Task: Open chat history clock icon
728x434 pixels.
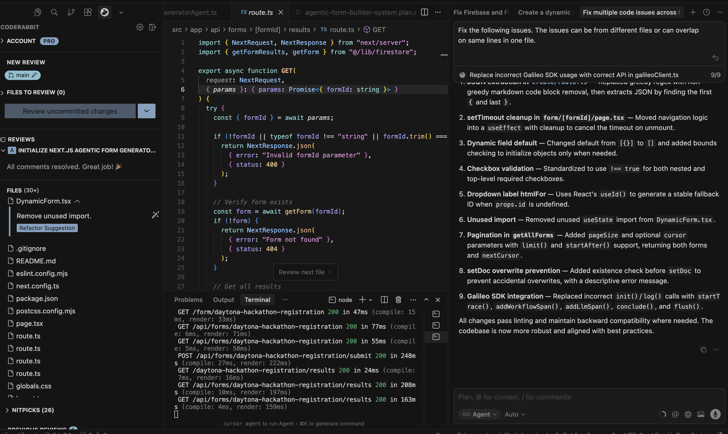Action: click(x=706, y=12)
